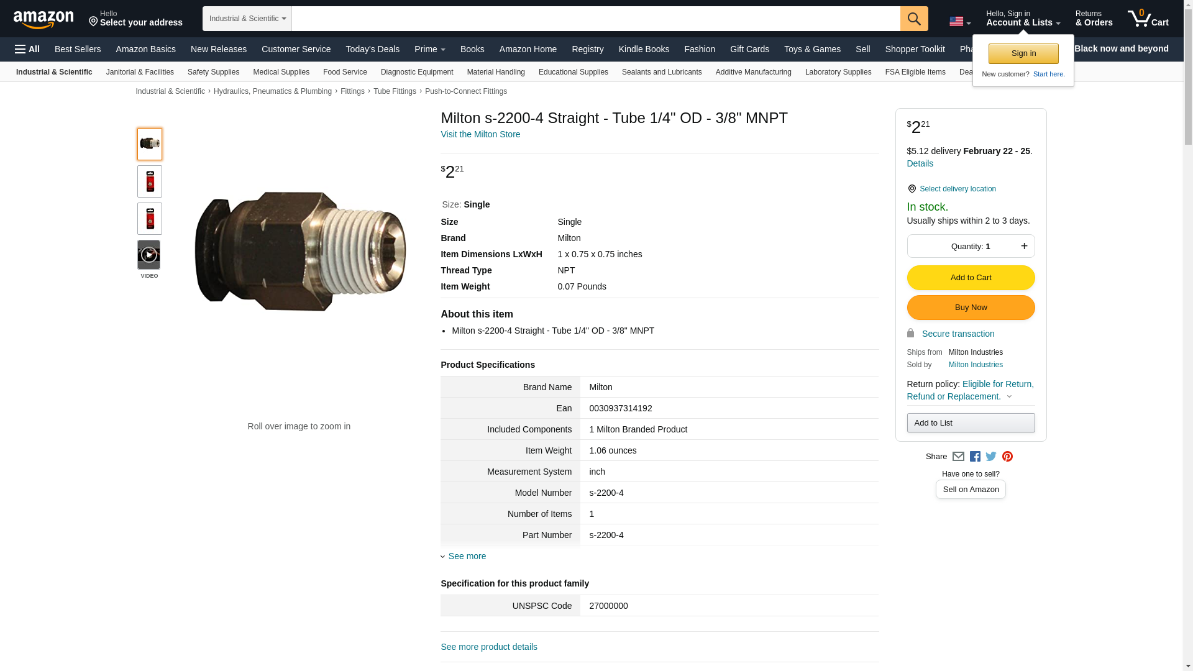Increase quantity with plus button
1193x671 pixels.
[x=1024, y=246]
